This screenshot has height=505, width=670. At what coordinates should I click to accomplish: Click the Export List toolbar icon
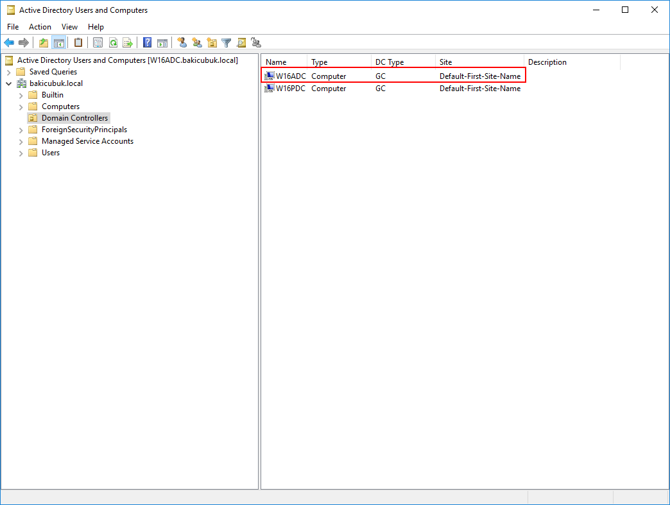(128, 43)
